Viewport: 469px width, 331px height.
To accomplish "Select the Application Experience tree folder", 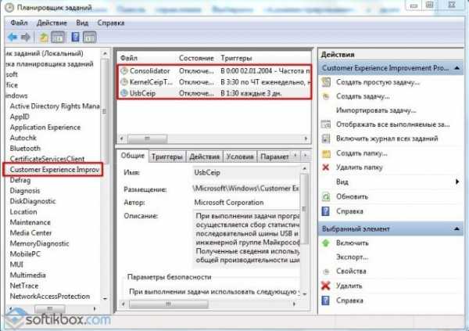I will coord(45,128).
